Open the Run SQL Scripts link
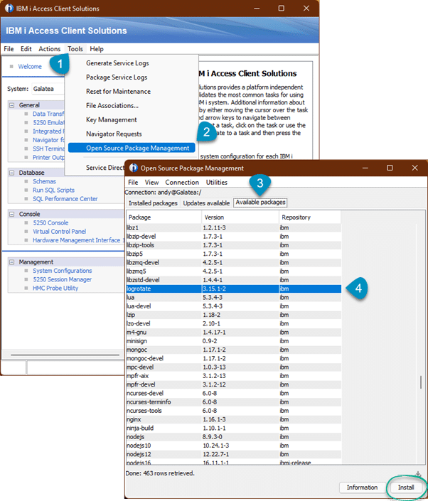This screenshot has width=428, height=501. click(53, 190)
